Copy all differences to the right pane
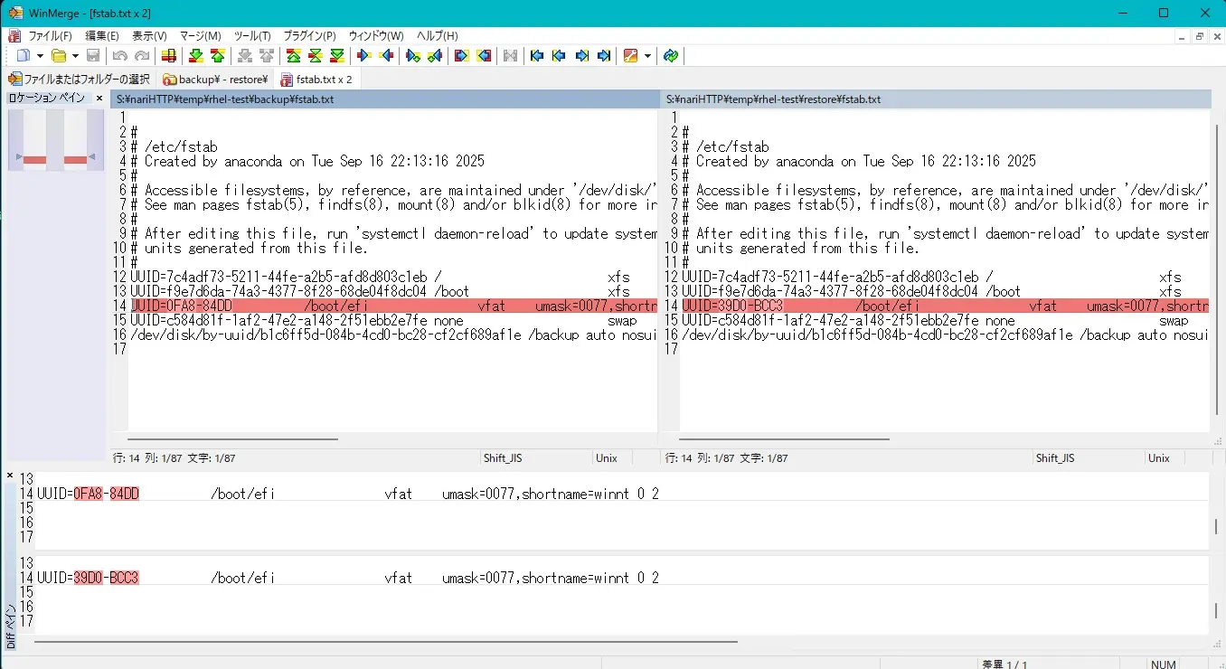1226x669 pixels. point(459,55)
